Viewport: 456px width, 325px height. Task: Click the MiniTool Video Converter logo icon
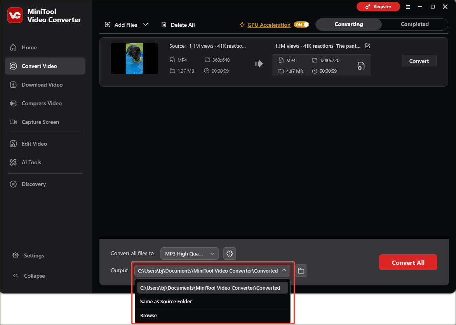point(15,16)
